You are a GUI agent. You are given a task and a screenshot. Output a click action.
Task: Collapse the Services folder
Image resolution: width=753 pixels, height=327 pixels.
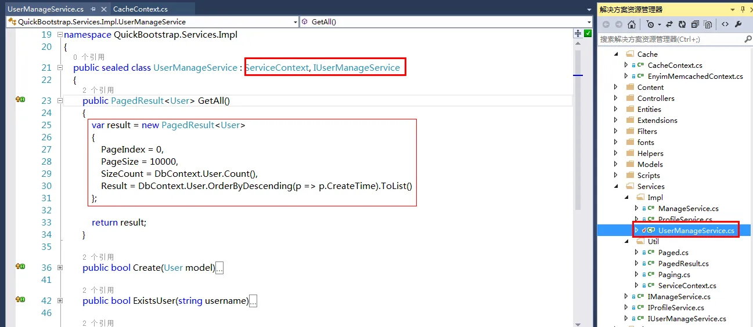pos(616,186)
